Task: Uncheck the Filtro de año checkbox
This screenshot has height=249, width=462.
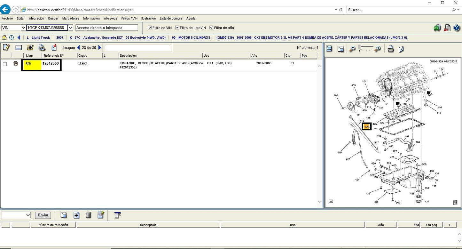Action: tap(211, 28)
